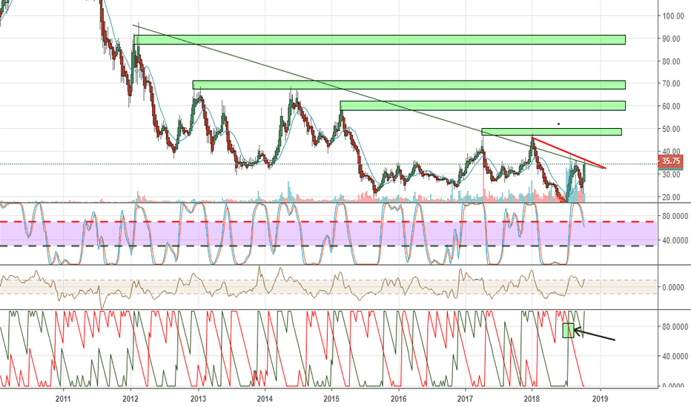The height and width of the screenshot is (407, 691).
Task: Select the short red descending trendline from 2018
Action: pos(569,153)
